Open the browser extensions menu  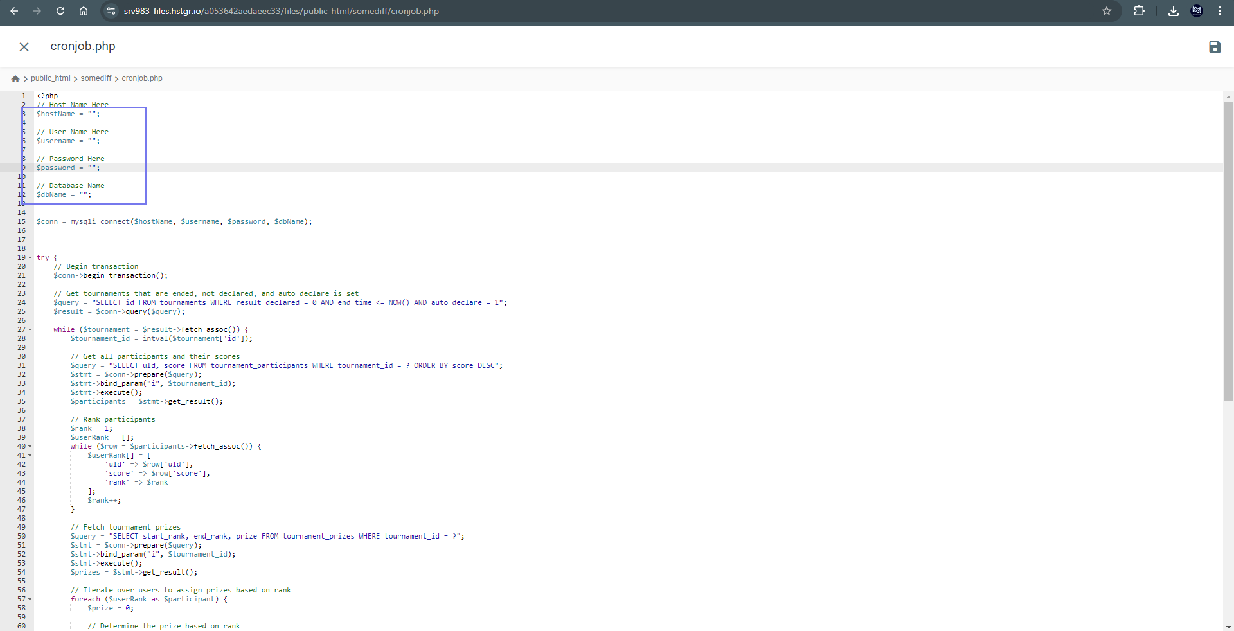pos(1139,11)
